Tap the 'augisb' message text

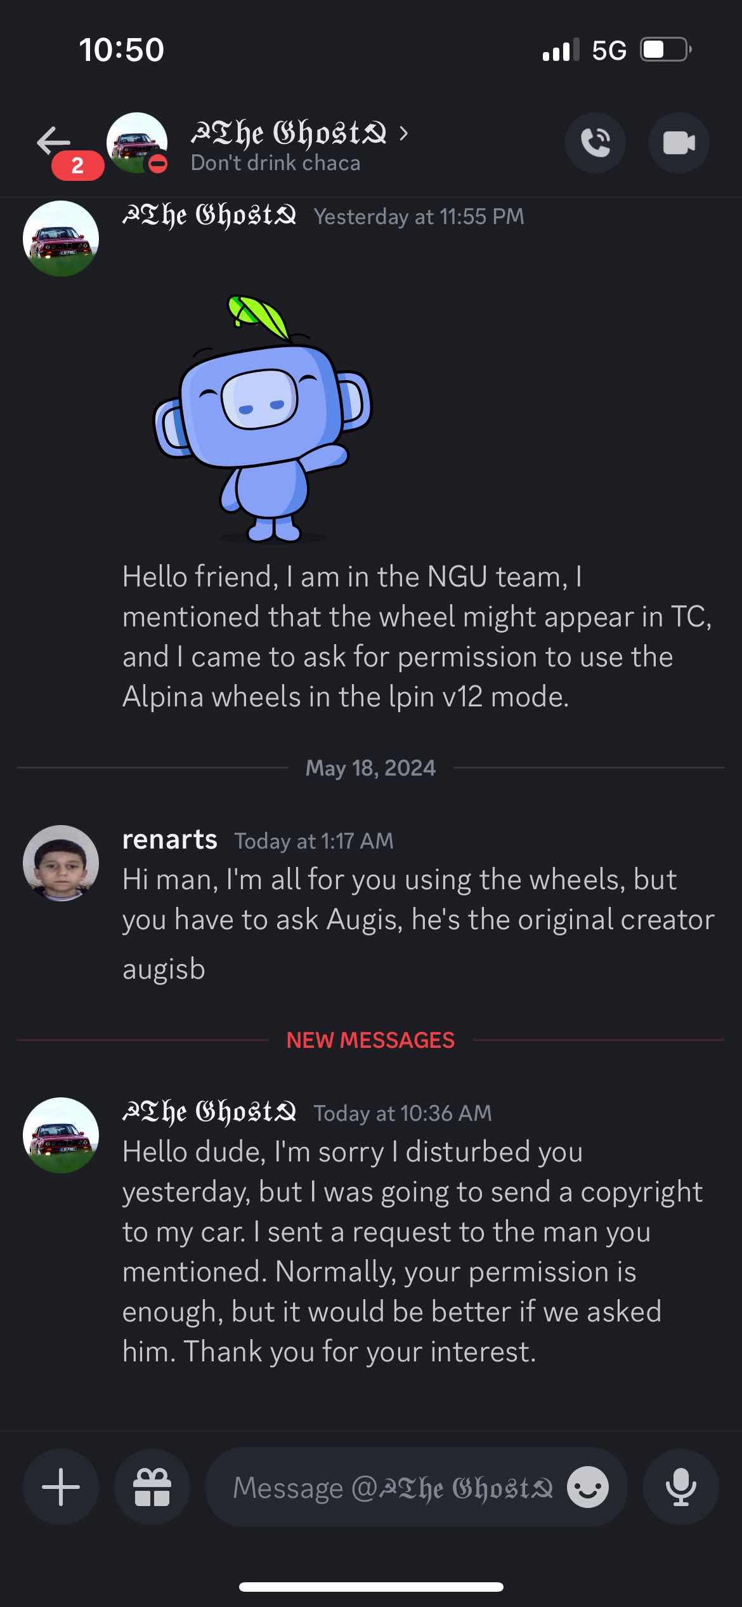coord(164,969)
